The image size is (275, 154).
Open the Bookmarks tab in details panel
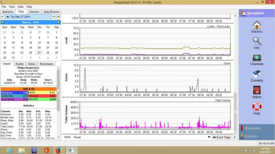(46, 64)
